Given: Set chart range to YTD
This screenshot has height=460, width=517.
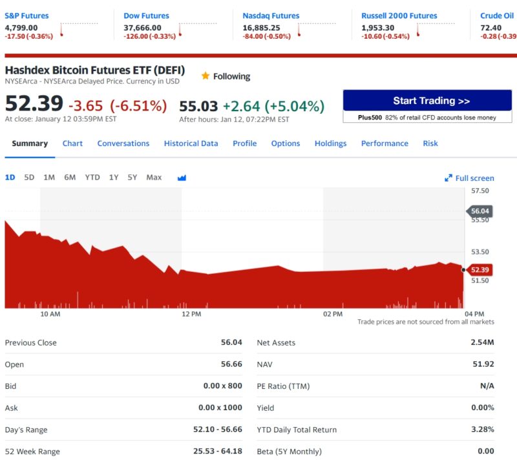Looking at the screenshot, I should tap(92, 177).
